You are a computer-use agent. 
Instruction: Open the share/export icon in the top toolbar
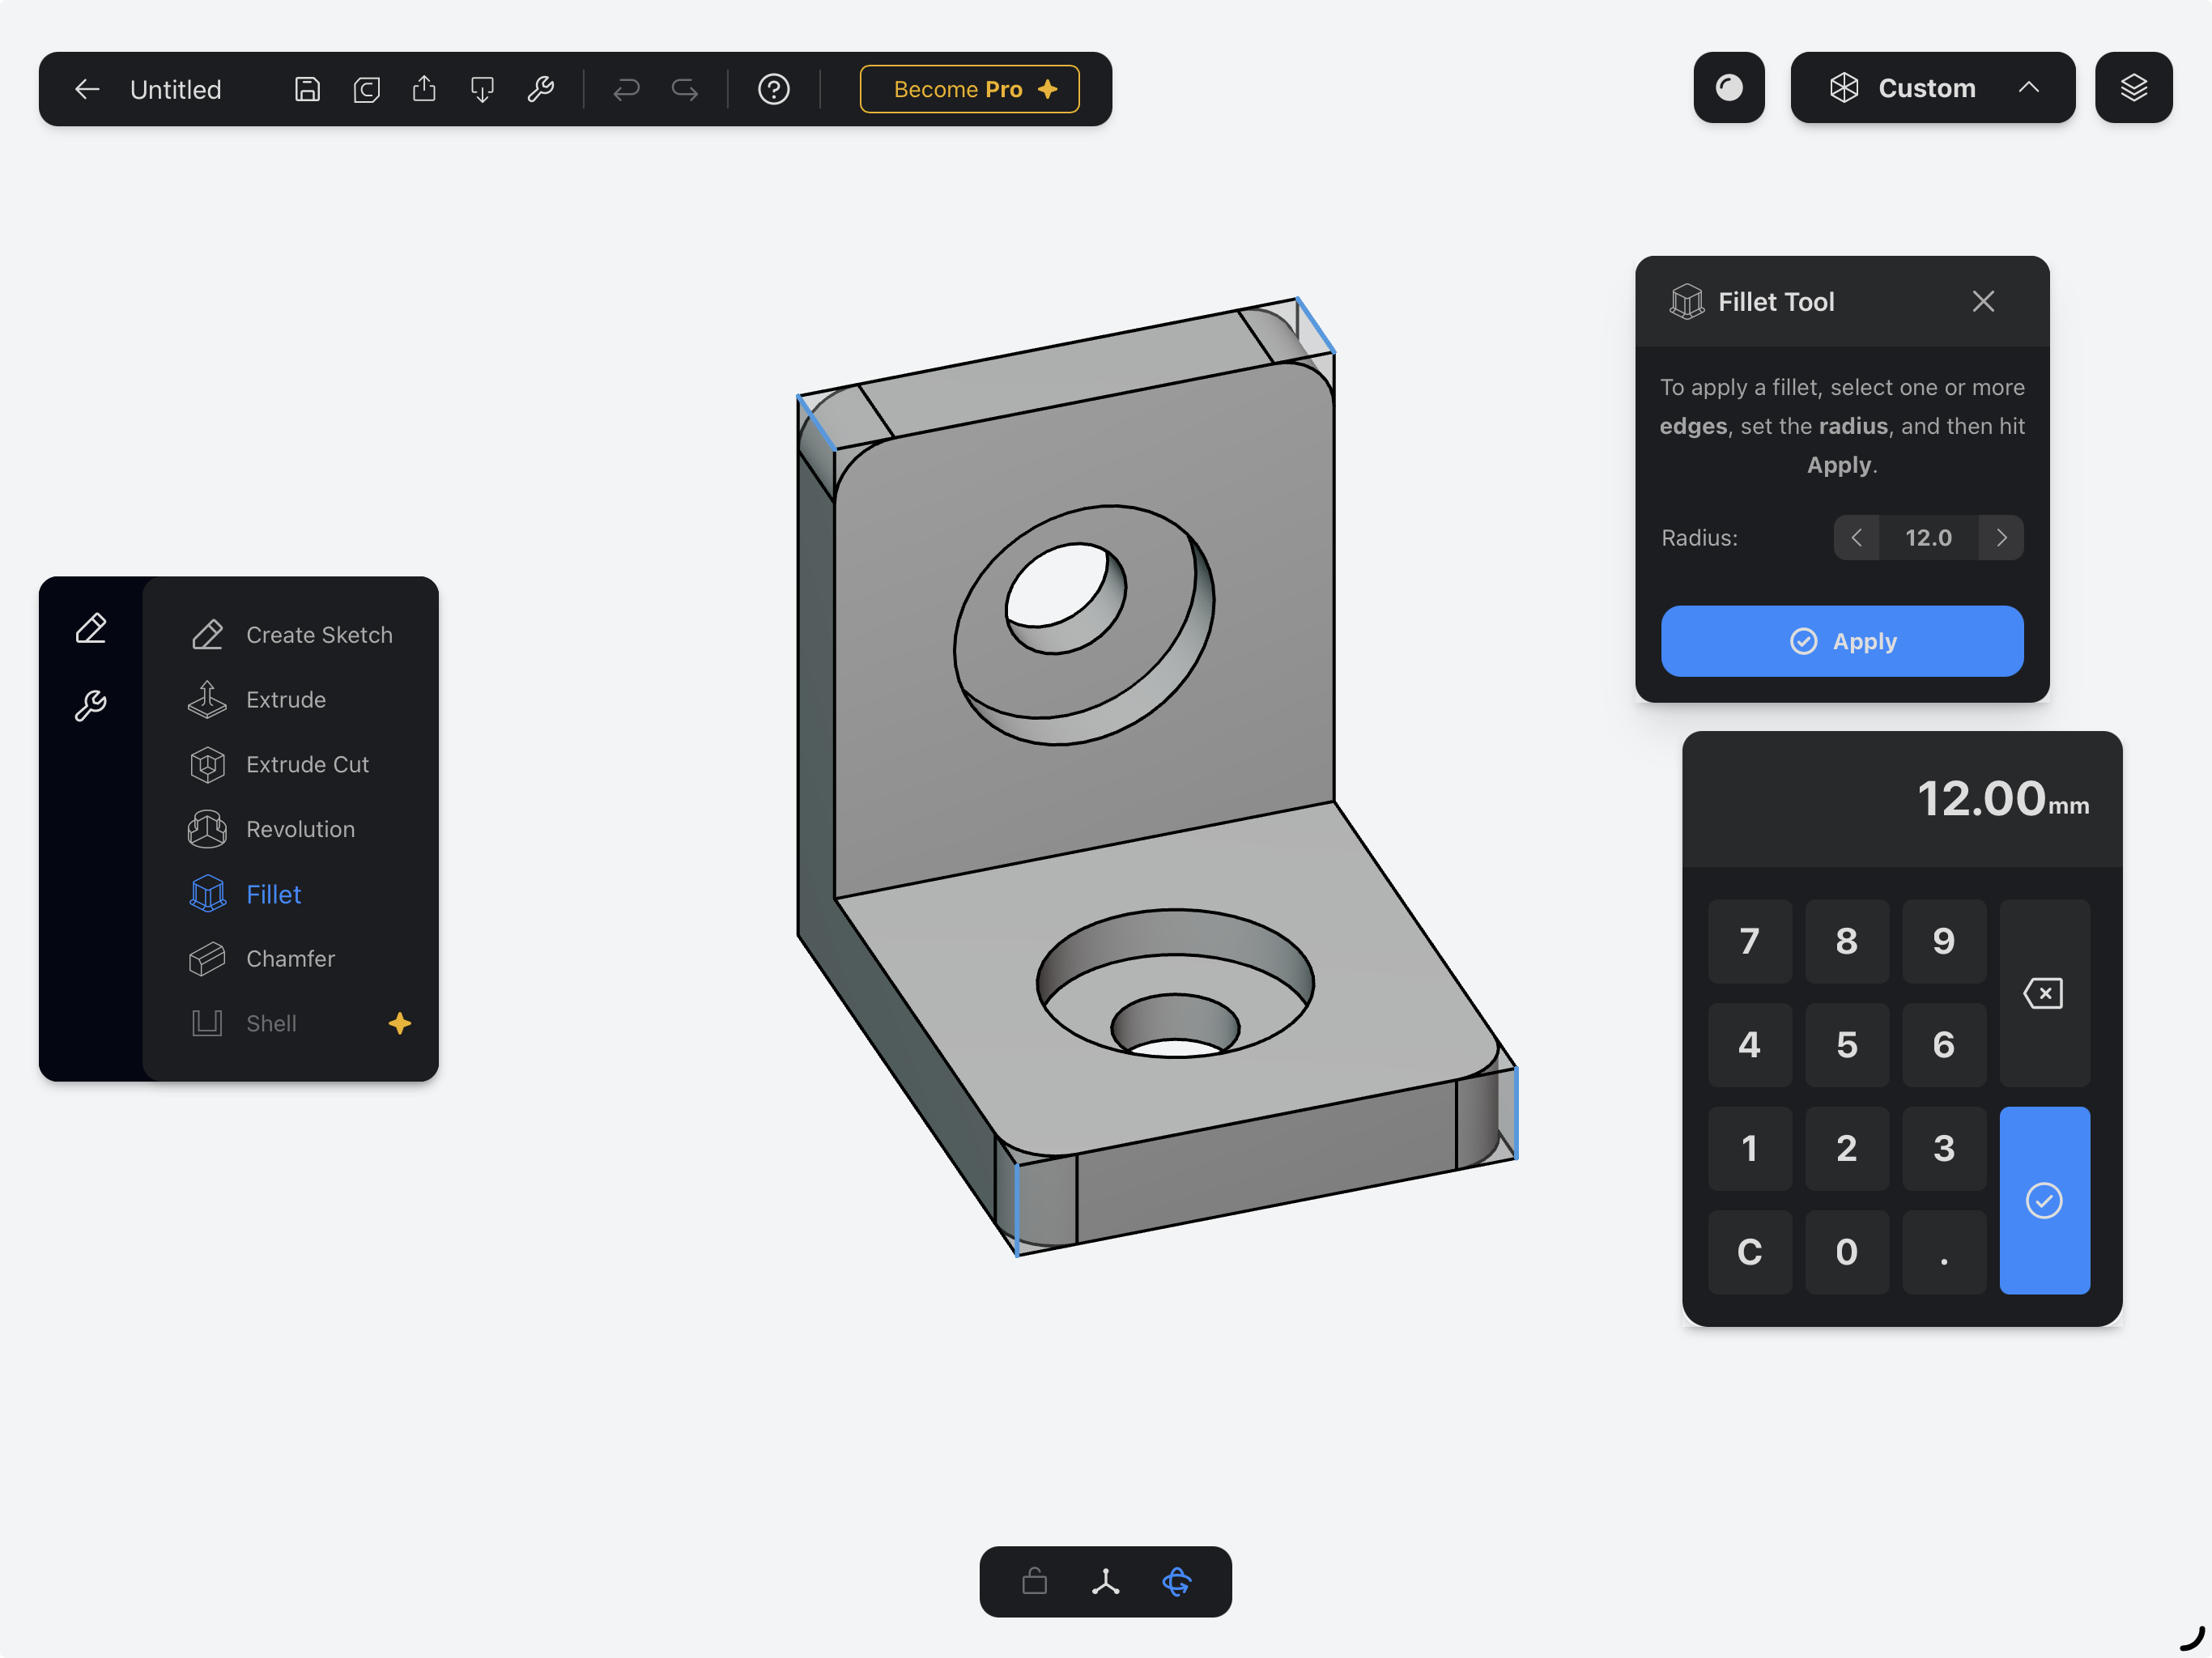424,89
